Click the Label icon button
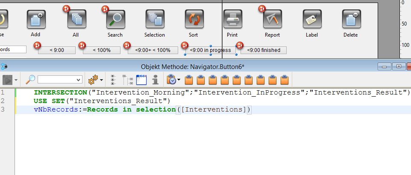This screenshot has height=175, width=411. pos(312,19)
